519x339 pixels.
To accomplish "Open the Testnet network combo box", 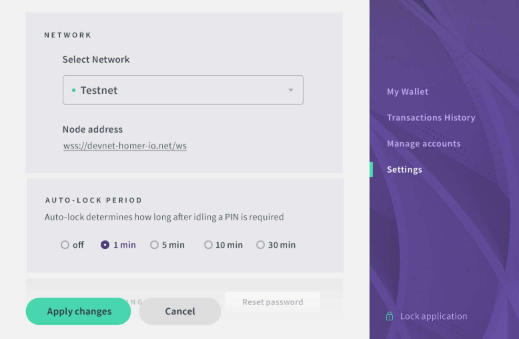I will tap(183, 90).
